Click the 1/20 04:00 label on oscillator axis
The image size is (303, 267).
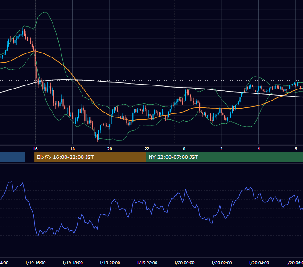[259, 263]
